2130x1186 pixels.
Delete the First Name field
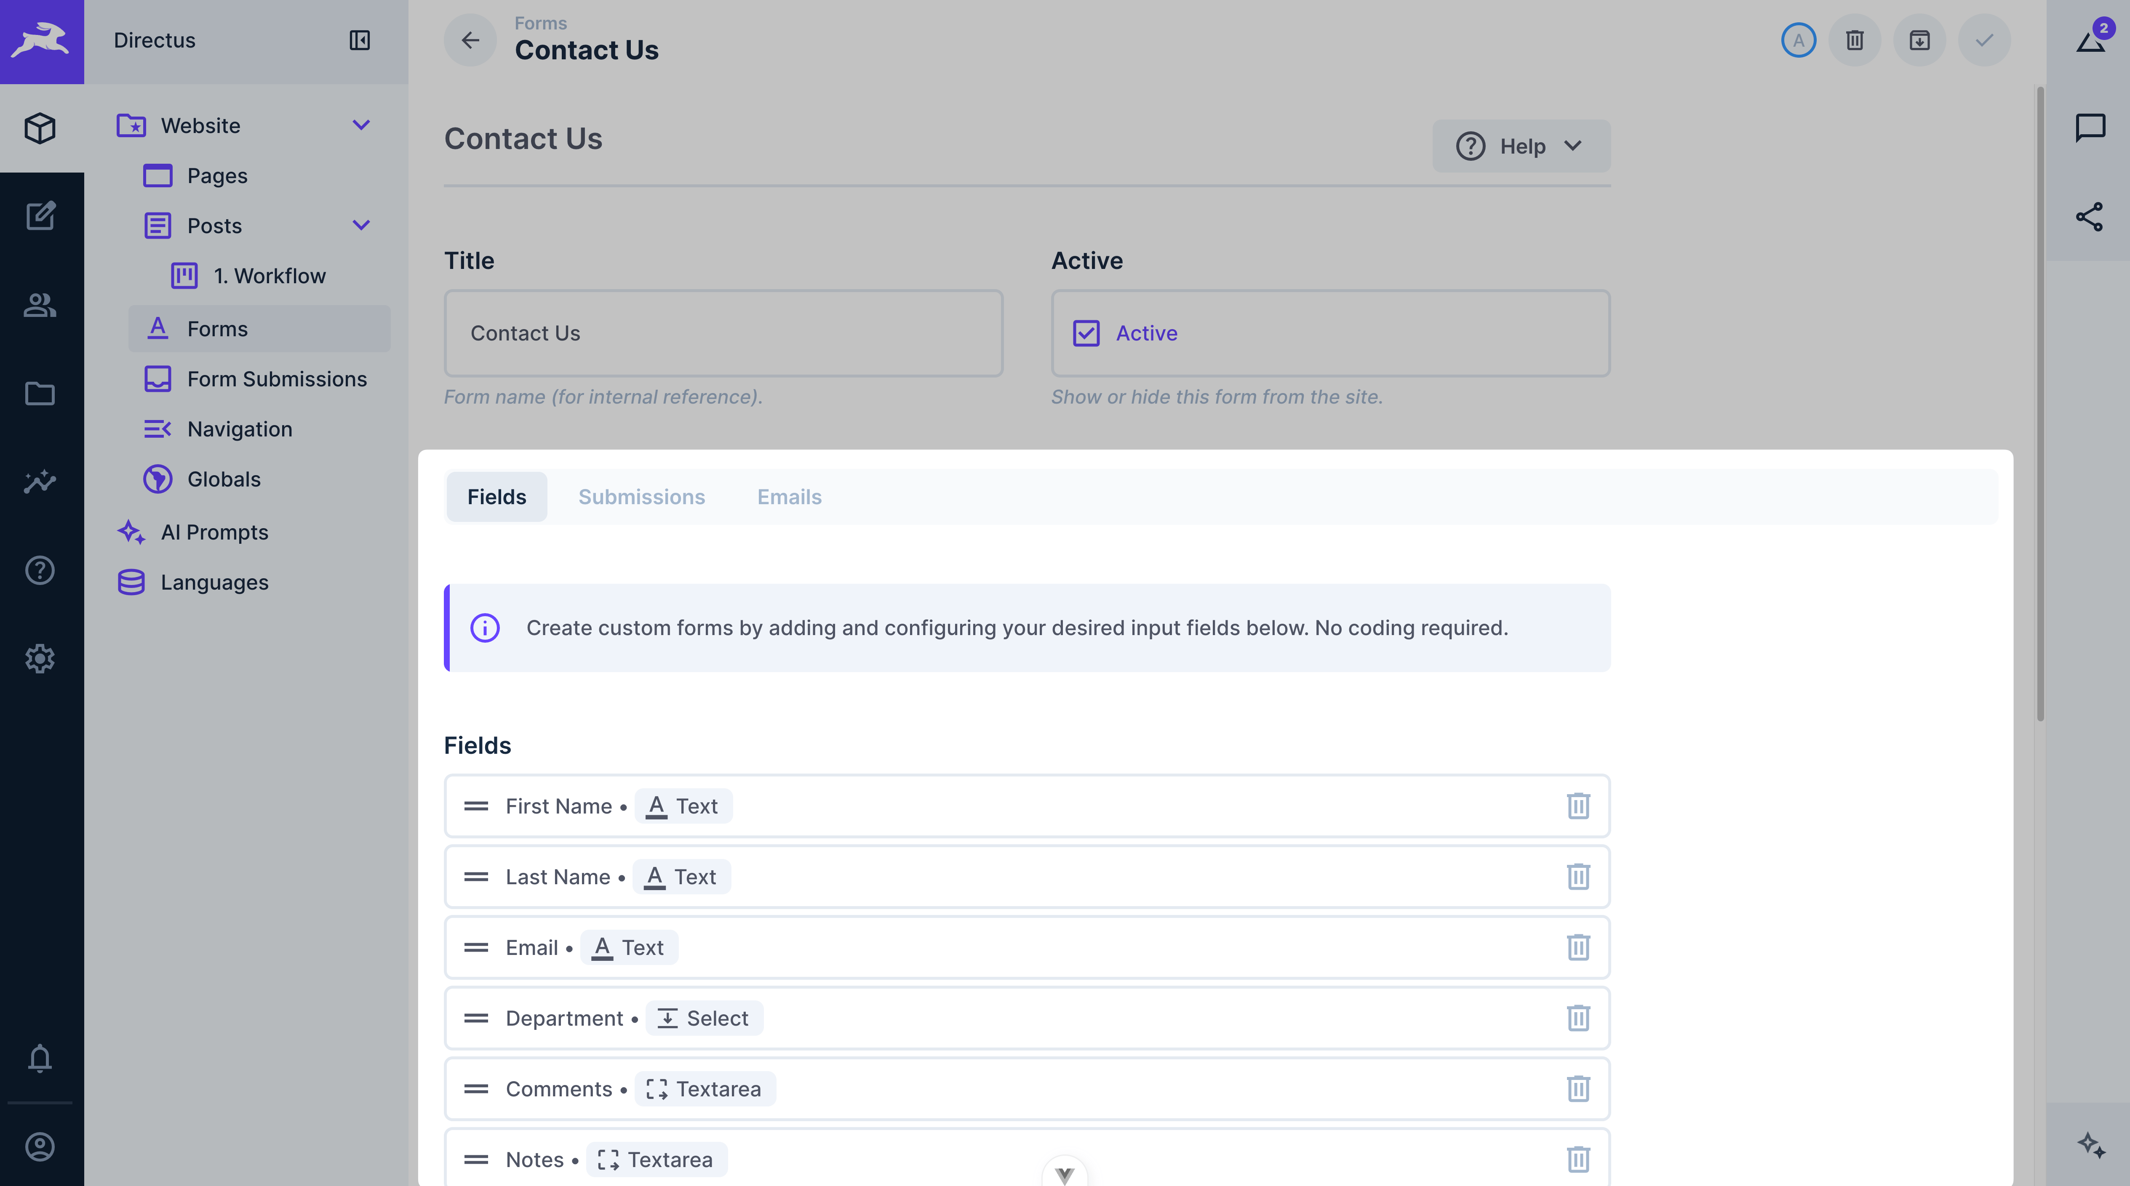(1577, 806)
